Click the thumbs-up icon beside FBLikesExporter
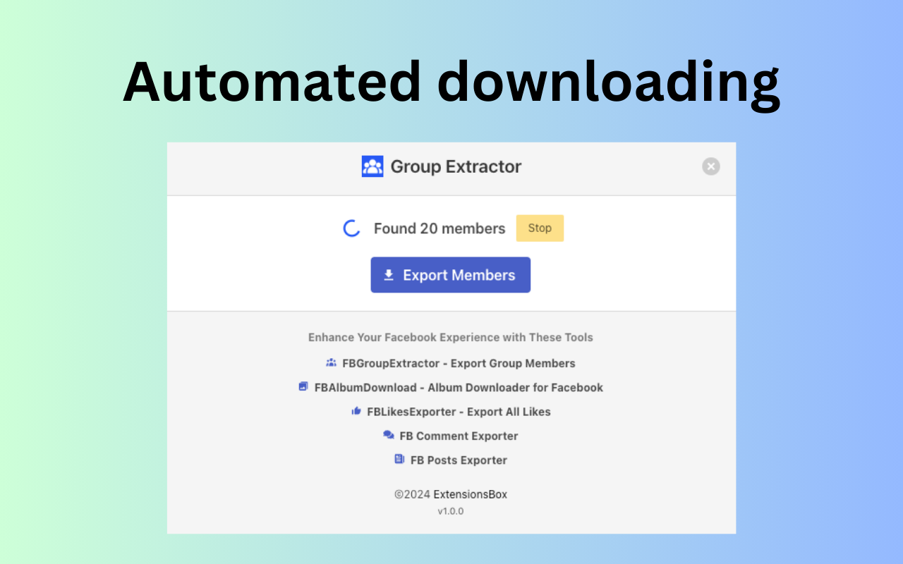 (356, 411)
